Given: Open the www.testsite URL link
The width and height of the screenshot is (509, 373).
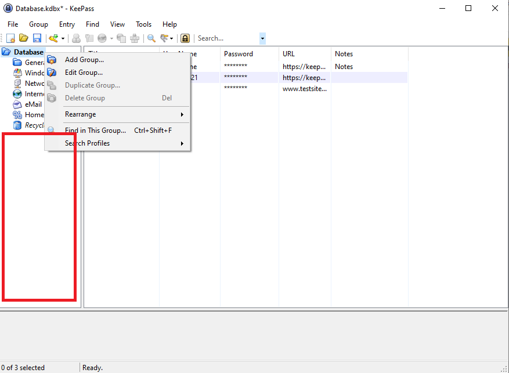Looking at the screenshot, I should click(x=305, y=88).
